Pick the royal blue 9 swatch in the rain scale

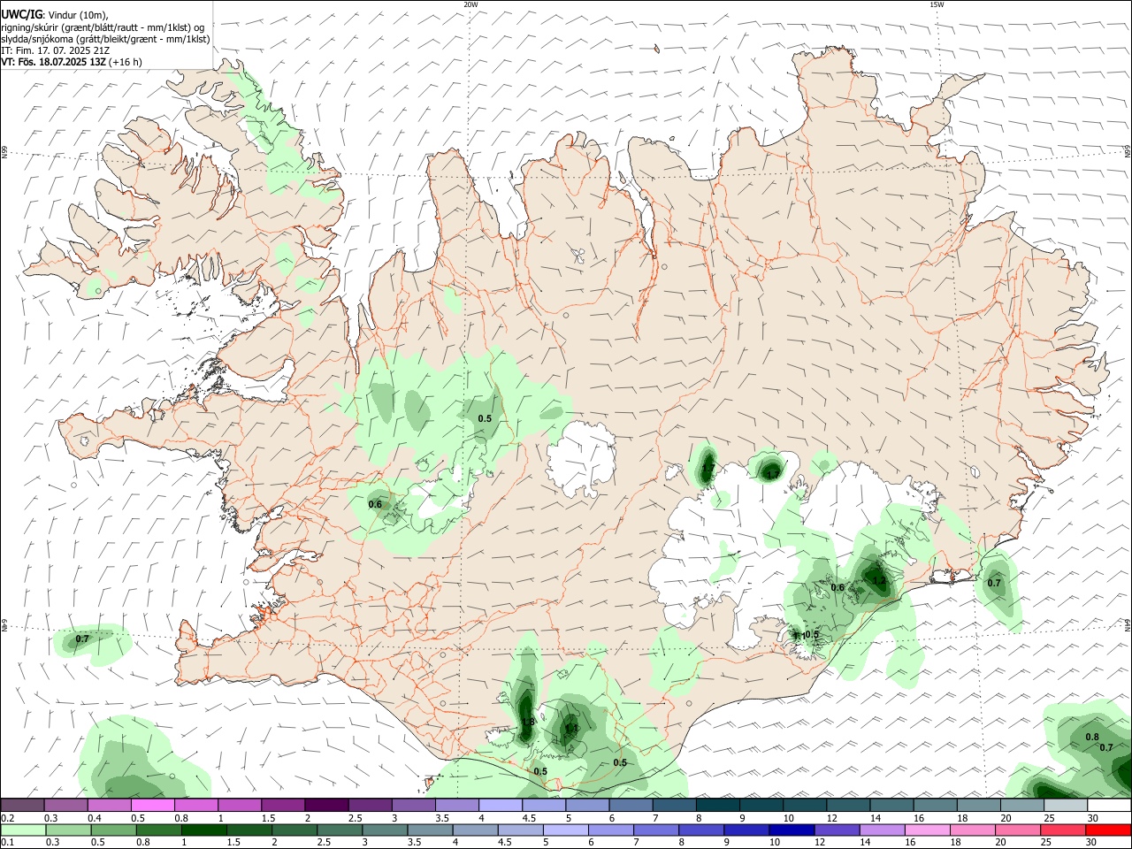(x=746, y=830)
